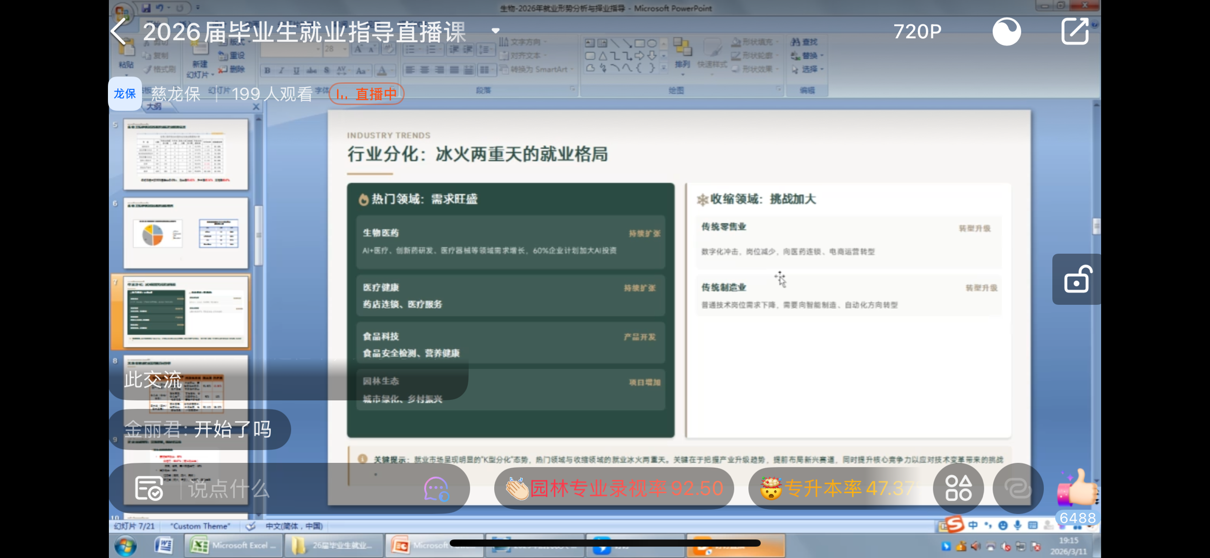Select slide 5 thumbnail with table
The width and height of the screenshot is (1210, 558).
(186, 154)
